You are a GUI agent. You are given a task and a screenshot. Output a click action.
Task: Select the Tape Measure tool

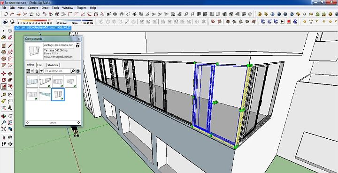pos(4,95)
